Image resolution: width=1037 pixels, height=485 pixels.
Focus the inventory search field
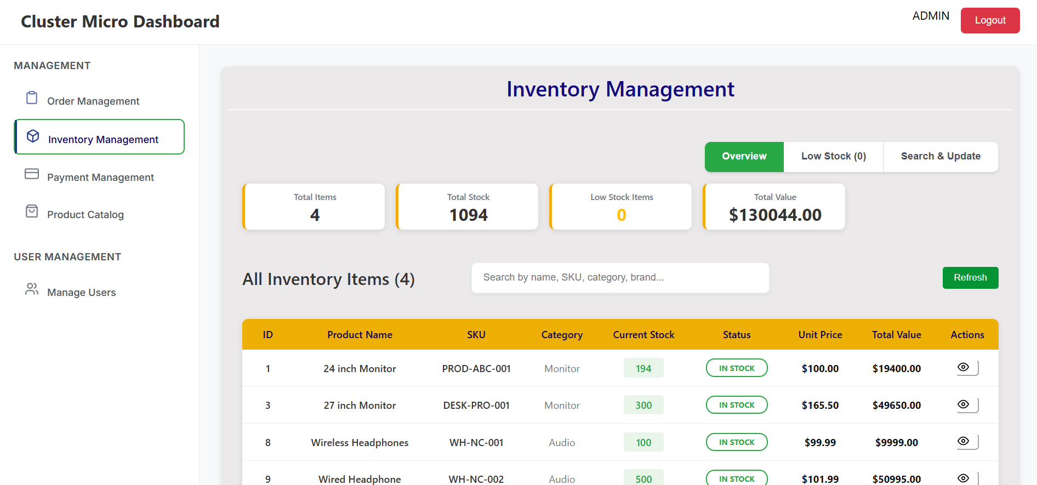[620, 278]
